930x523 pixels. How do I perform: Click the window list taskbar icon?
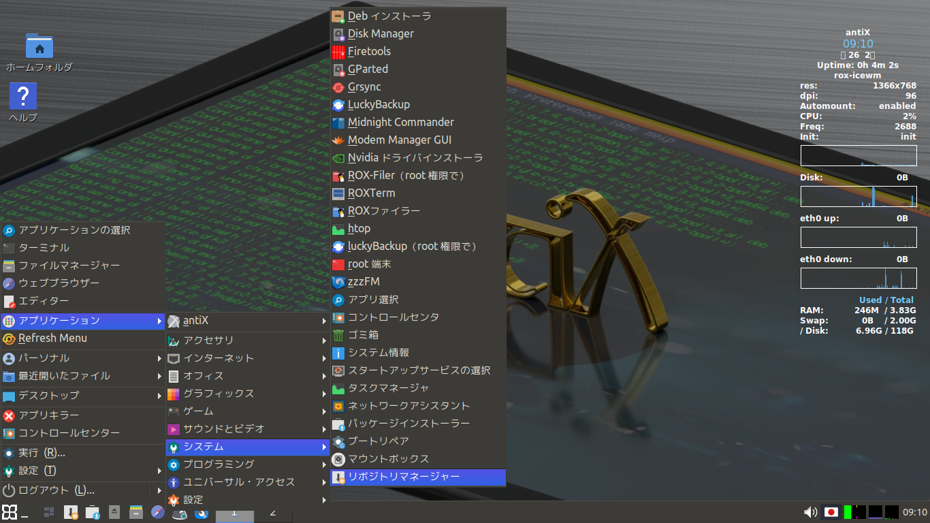pos(49,512)
